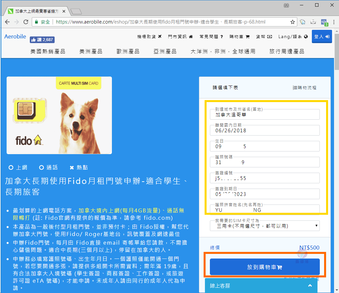Click the 放到購物車 add to cart button
Image resolution: width=339 pixels, height=293 pixels.
point(265,267)
